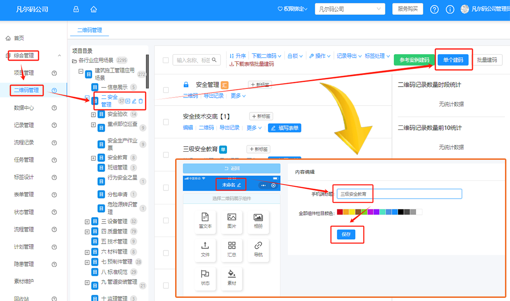Tick the select-all checkbox beside search box
The width and height of the screenshot is (510, 301).
pos(166,60)
